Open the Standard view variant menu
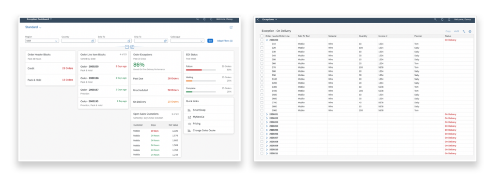 coord(33,27)
